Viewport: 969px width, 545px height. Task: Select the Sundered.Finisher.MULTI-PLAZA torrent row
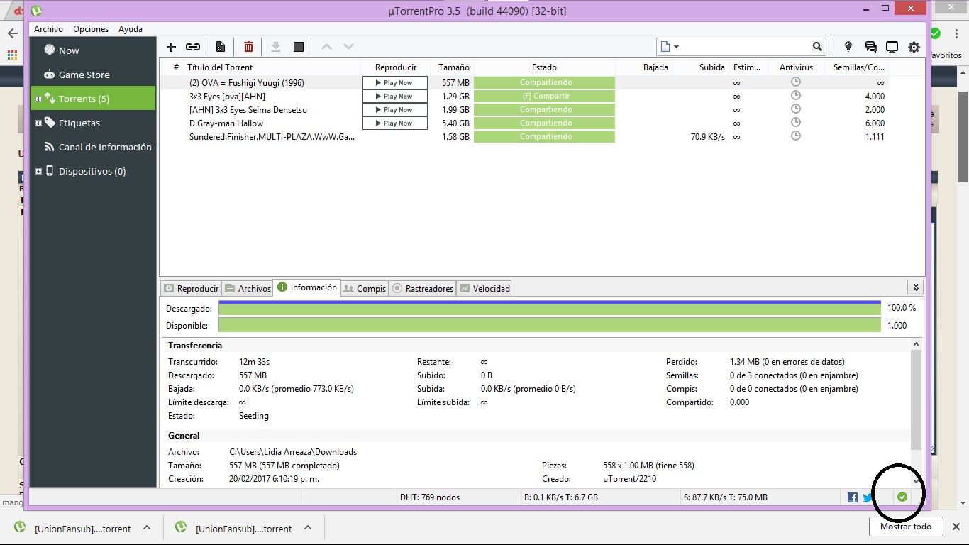point(524,136)
